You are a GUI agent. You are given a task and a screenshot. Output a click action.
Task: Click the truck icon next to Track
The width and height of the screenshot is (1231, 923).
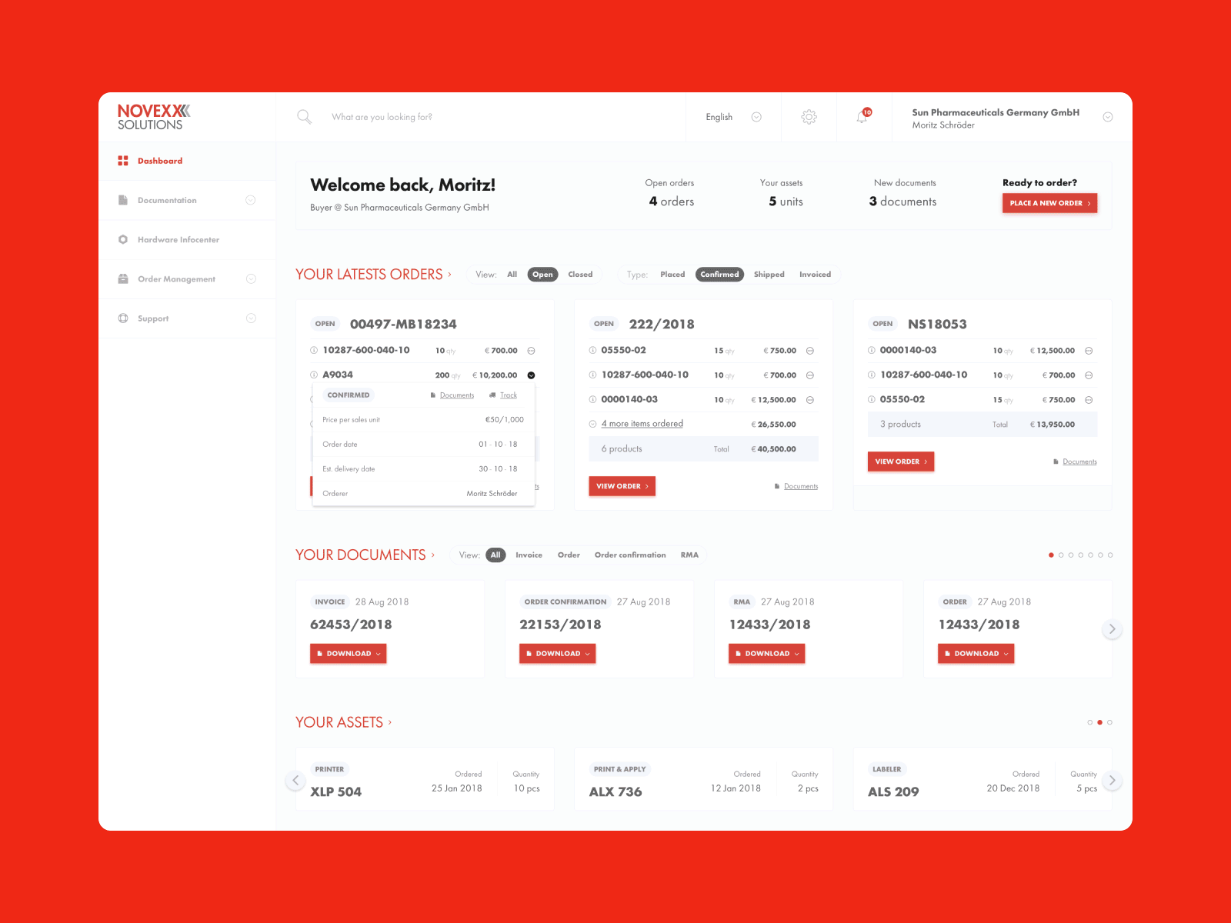click(492, 395)
